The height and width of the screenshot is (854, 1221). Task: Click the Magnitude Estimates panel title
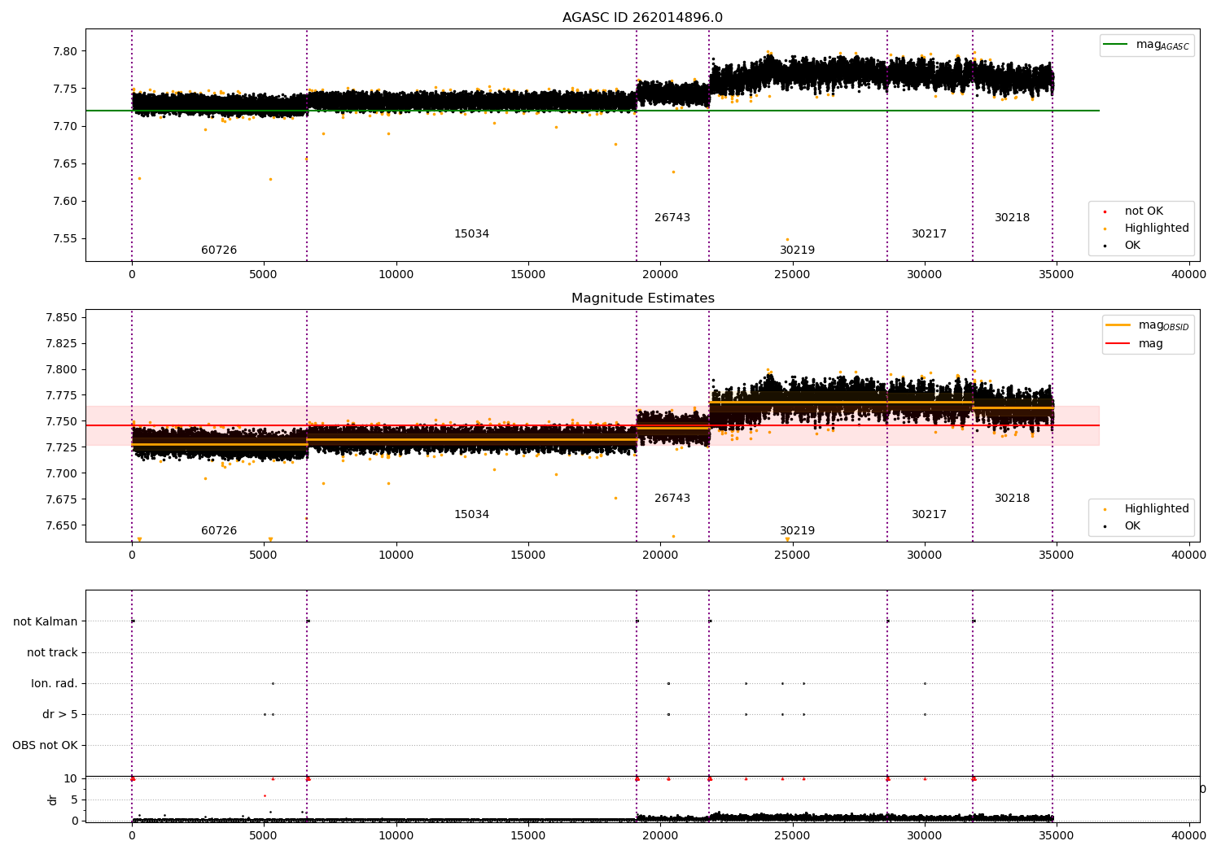click(642, 298)
